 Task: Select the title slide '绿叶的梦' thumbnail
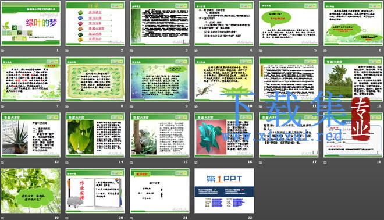31,23
